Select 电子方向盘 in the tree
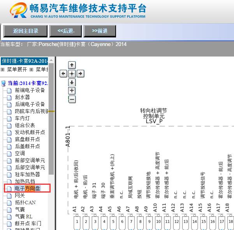The width and height of the screenshot is (234, 230). pos(27,188)
